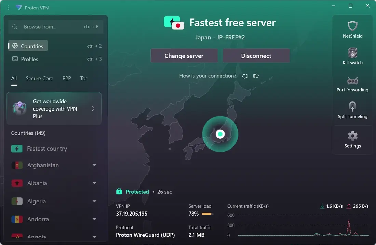Click the search magnifier icon

pos(15,27)
